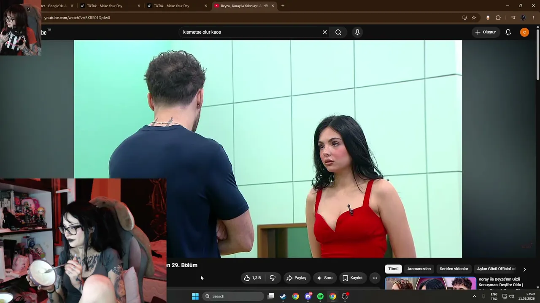Click the Windows taskbar Search box

pos(233,296)
